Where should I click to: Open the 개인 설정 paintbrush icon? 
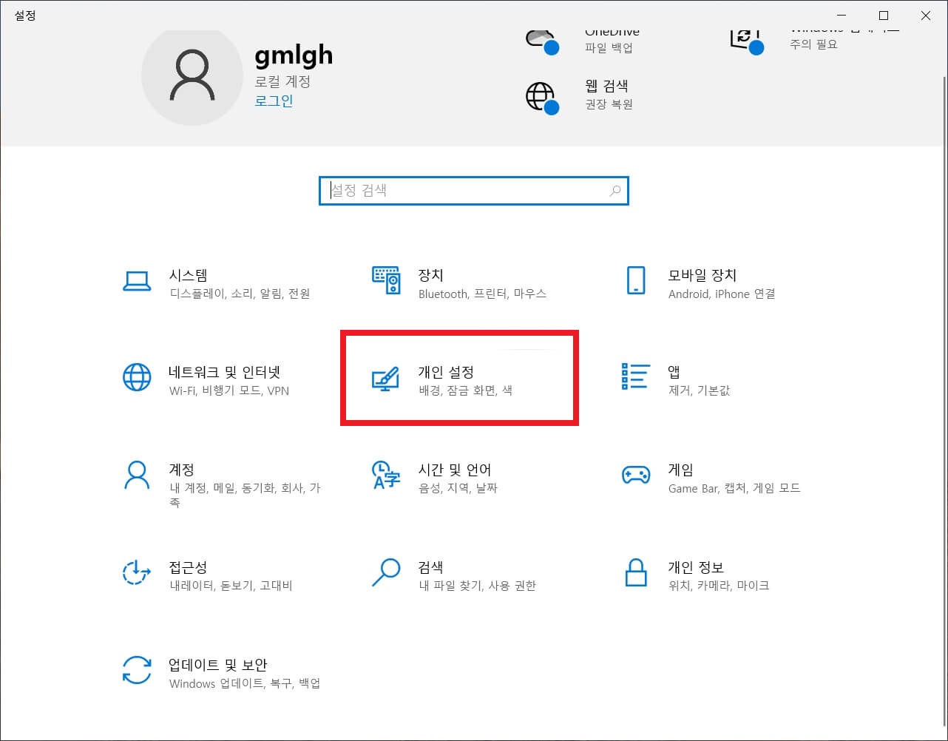[385, 379]
